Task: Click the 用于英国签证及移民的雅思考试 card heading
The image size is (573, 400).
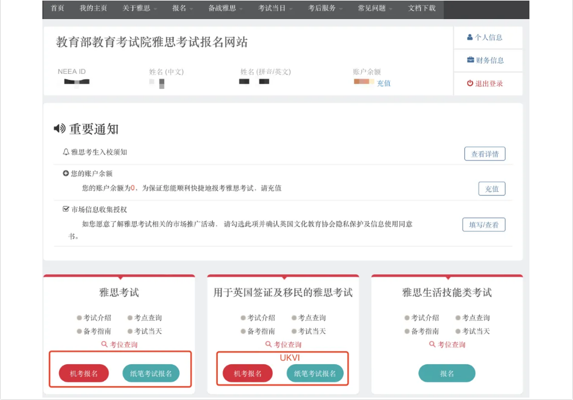Action: 283,292
